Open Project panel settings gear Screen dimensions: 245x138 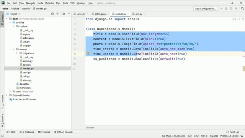tap(64, 14)
